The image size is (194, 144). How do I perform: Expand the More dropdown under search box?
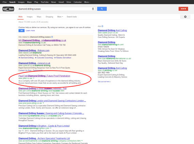tap(60, 17)
